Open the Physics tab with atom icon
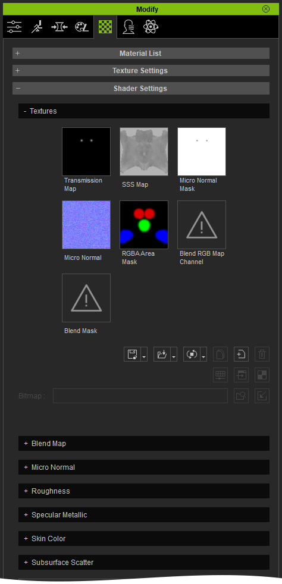Viewport: 282px width, 584px height. tap(151, 27)
